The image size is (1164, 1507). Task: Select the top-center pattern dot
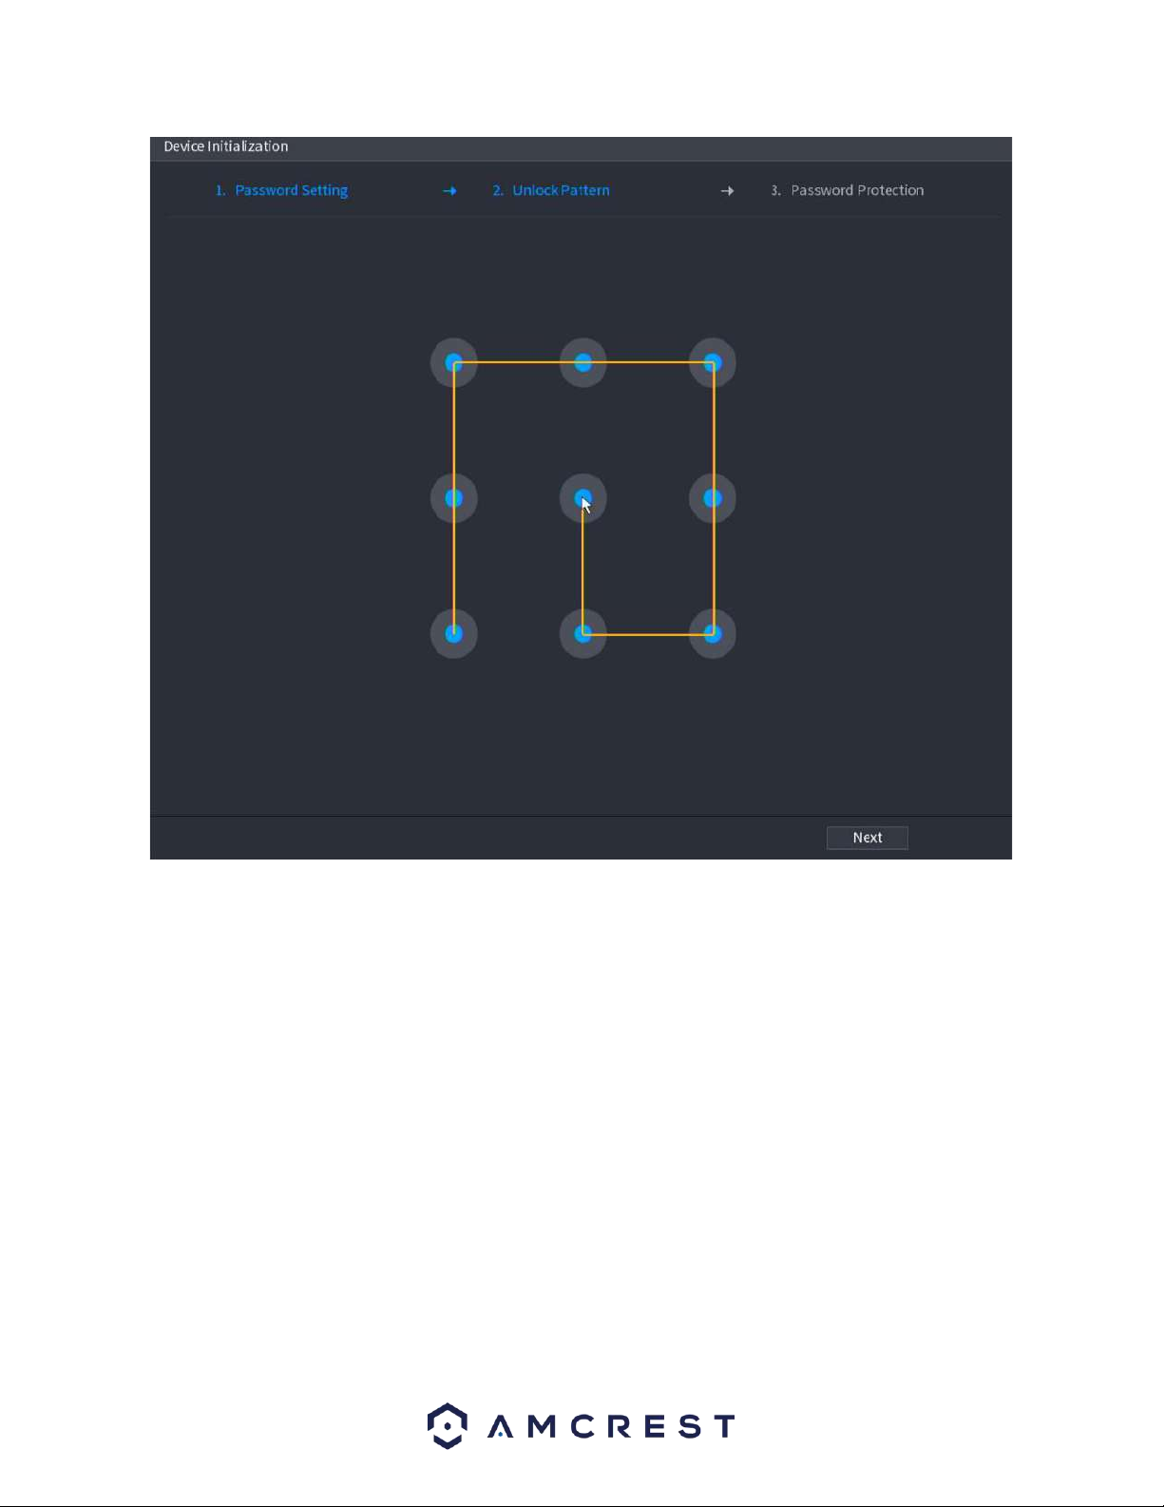(582, 362)
